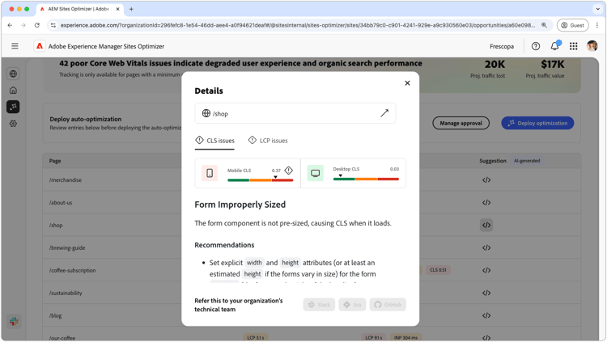
Task: Click the Frescopa organization name
Action: tap(502, 46)
